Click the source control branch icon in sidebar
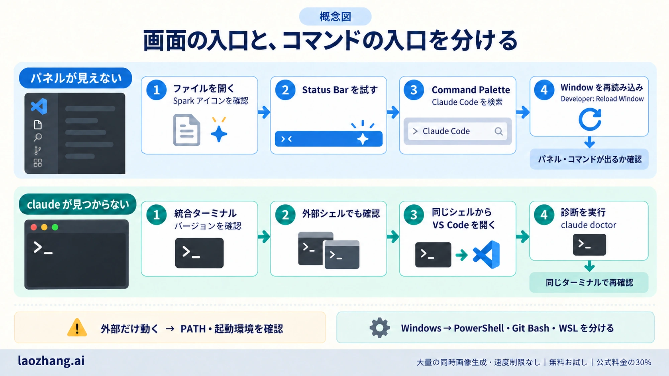The width and height of the screenshot is (669, 376). [x=38, y=150]
